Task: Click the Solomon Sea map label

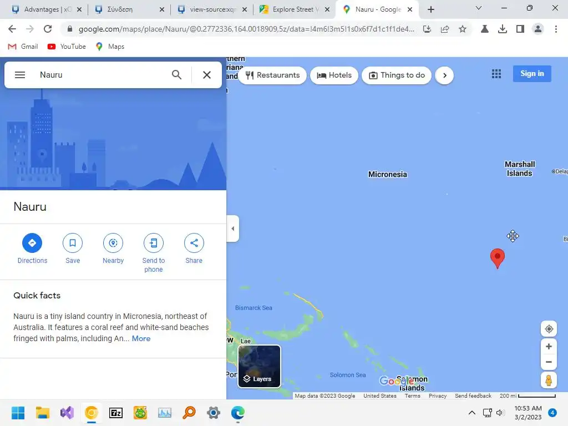Action: [x=348, y=375]
